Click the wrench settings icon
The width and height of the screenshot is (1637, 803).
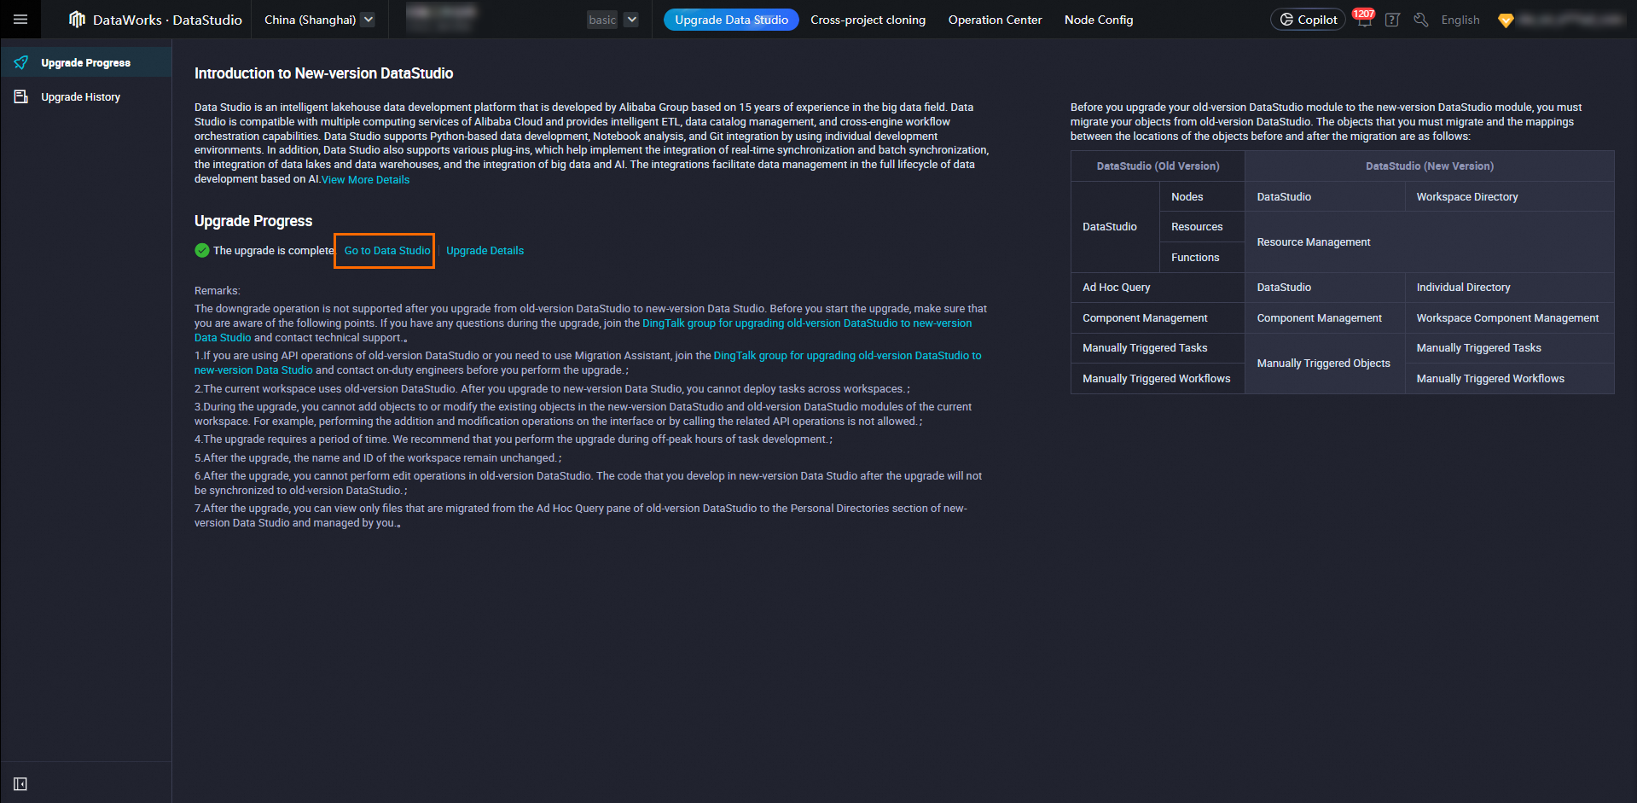(x=1420, y=20)
